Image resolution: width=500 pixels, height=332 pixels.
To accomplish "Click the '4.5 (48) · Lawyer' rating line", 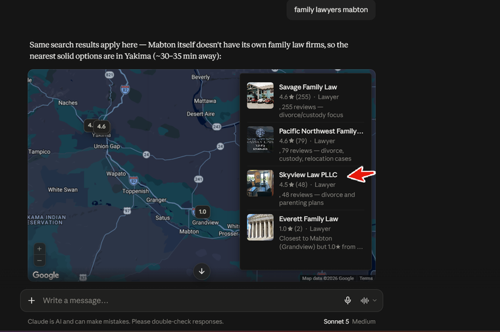I will 307,185.
